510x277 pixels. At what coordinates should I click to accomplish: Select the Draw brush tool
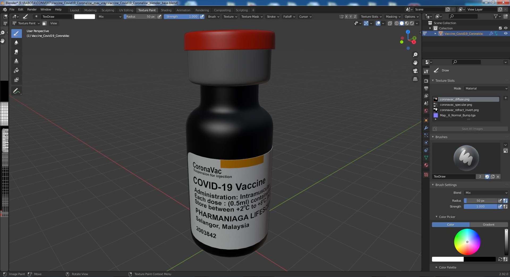pyautogui.click(x=16, y=33)
